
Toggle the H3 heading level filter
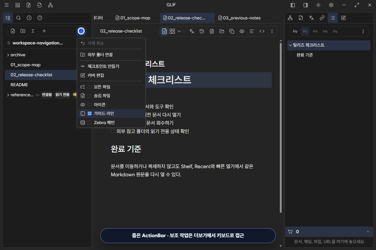click(305, 31)
